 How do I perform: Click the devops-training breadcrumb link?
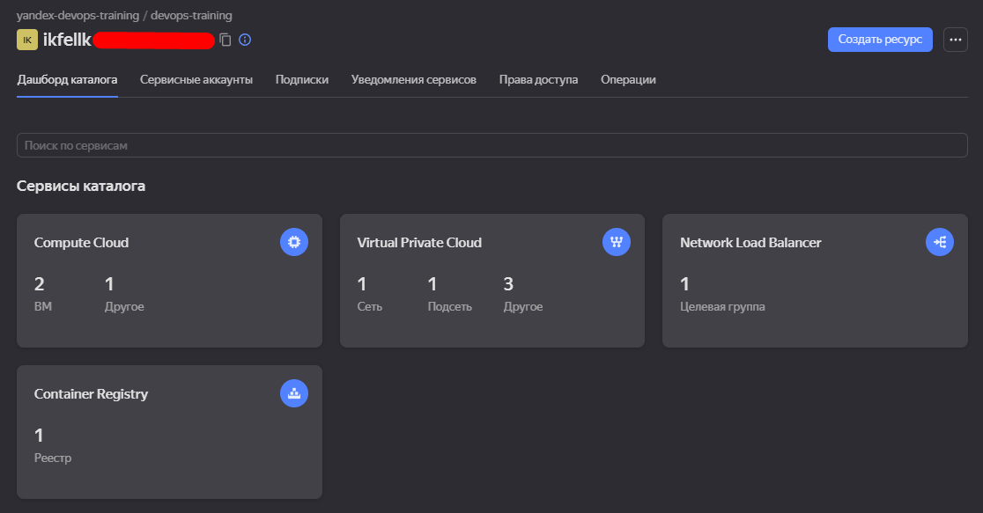(191, 16)
